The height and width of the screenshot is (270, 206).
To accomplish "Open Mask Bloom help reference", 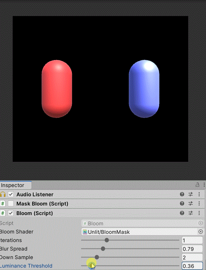I will click(x=182, y=203).
